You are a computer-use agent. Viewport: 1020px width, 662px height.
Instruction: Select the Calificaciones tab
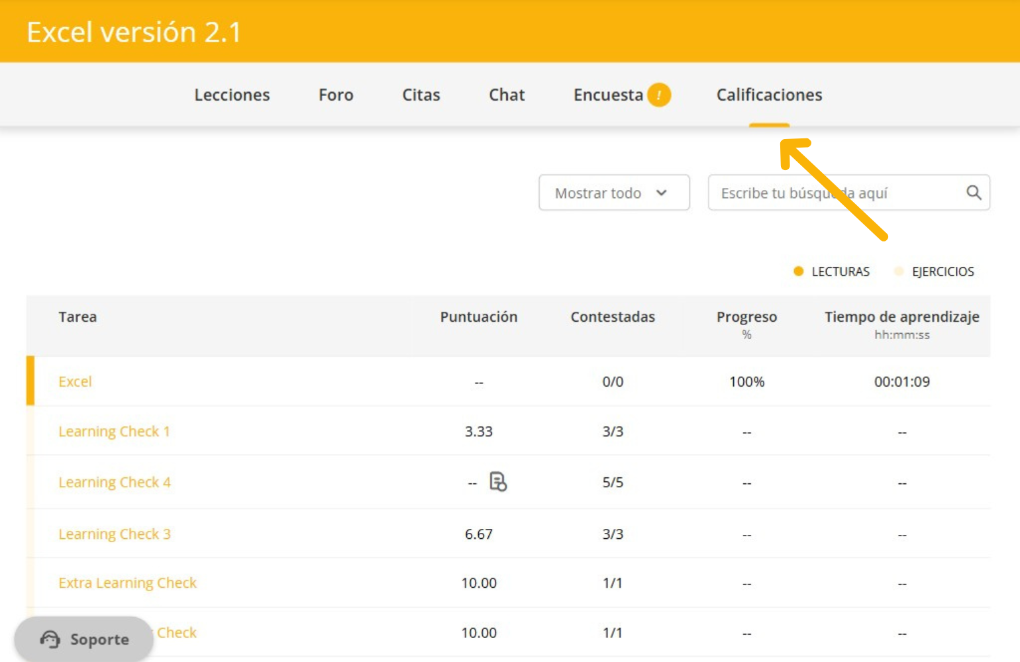tap(769, 95)
